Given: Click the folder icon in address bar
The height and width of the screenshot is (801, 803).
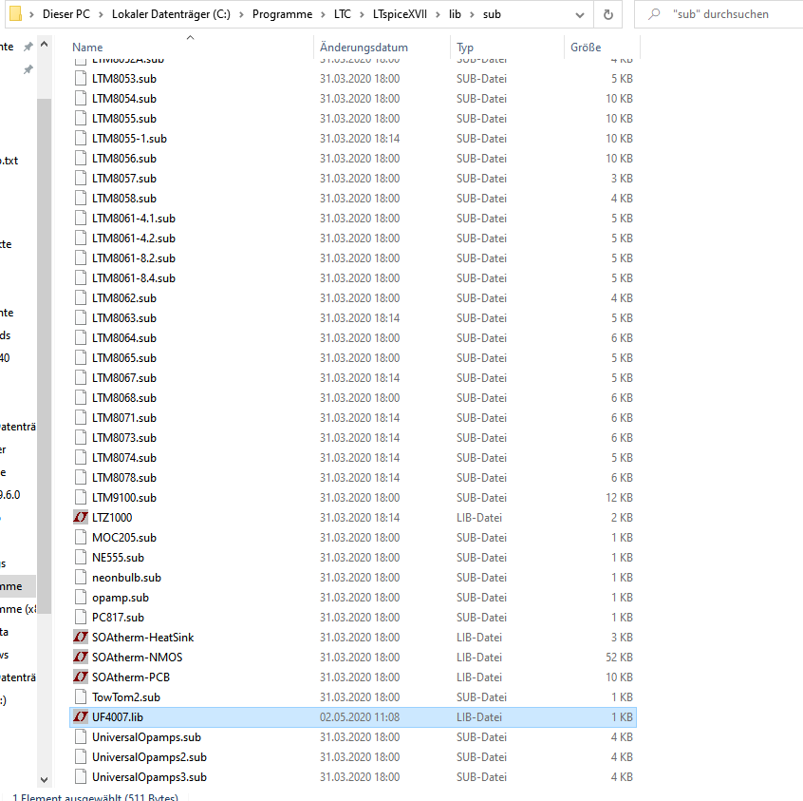Looking at the screenshot, I should pyautogui.click(x=16, y=14).
